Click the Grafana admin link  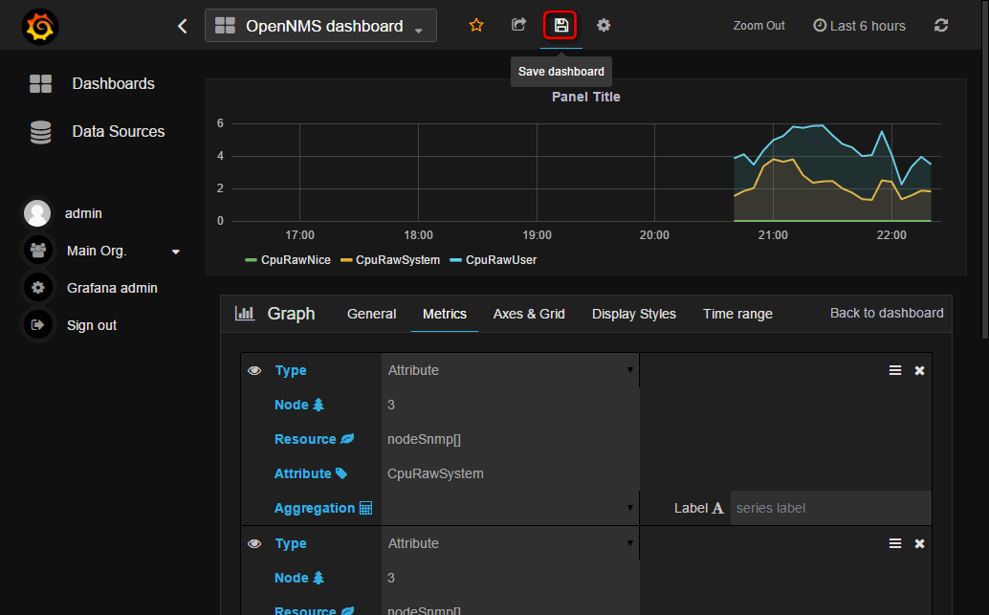(112, 288)
